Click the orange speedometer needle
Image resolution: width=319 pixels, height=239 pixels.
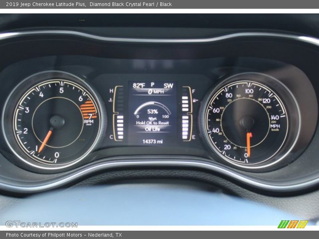[248, 144]
